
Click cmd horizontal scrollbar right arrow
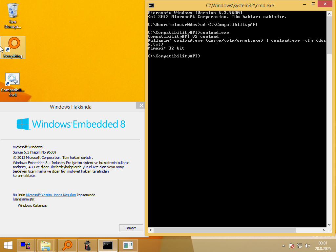coord(324,230)
